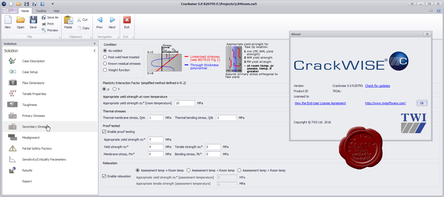Click the Thermal membrane stress Qtm field
Viewport: 444px width, 197px height.
(156, 118)
